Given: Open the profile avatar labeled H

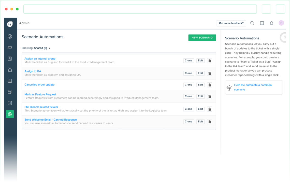Looking at the screenshot, I should 281,23.
